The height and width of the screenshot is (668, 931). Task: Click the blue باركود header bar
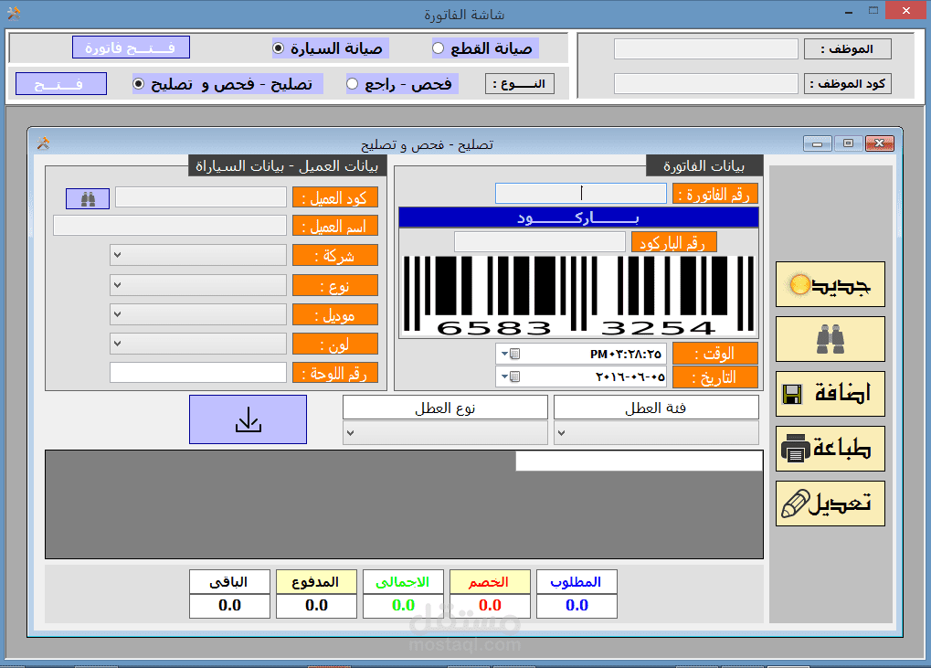[579, 217]
